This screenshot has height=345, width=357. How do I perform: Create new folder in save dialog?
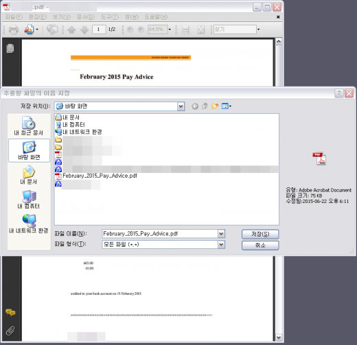(215, 106)
